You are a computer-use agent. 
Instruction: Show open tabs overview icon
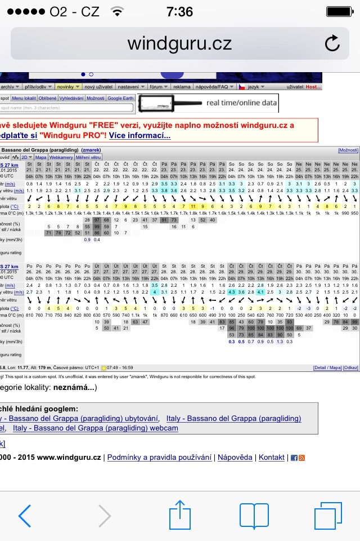(328, 516)
